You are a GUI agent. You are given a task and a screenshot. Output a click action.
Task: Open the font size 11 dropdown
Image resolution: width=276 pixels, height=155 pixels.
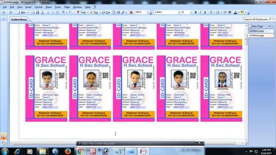coord(191,12)
